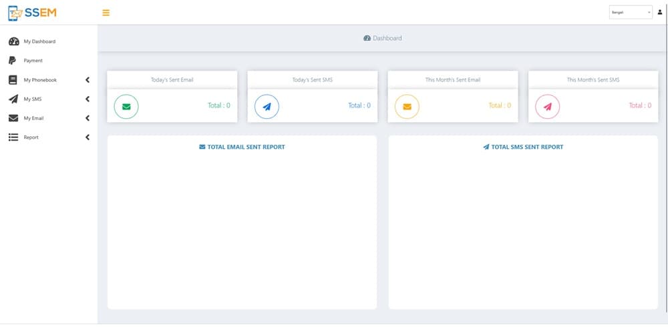Expand the My Email submenu arrow
668x329 pixels.
(88, 119)
